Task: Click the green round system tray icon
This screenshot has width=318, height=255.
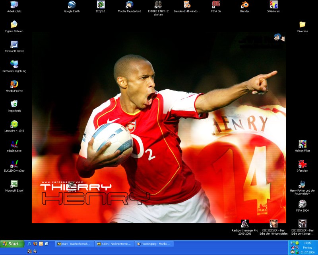Action: click(x=297, y=243)
